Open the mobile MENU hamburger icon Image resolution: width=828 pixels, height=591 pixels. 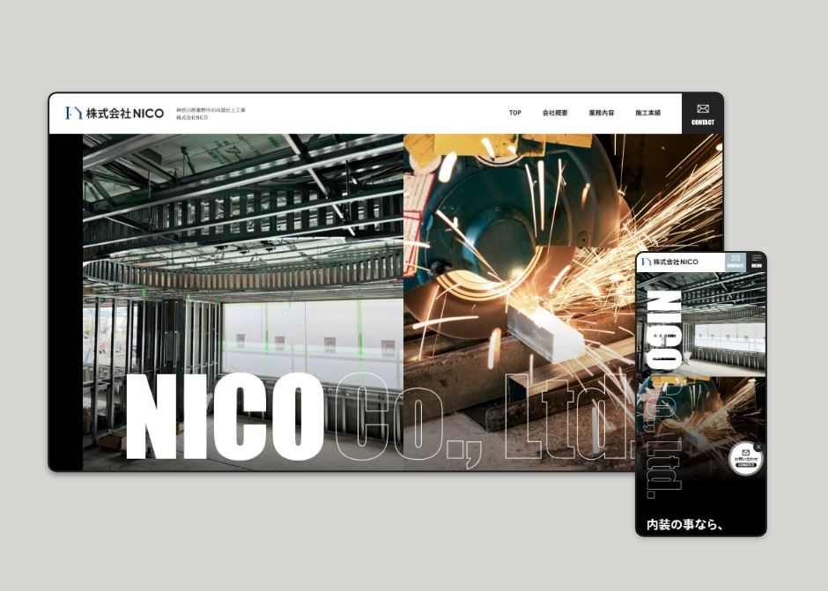757,262
